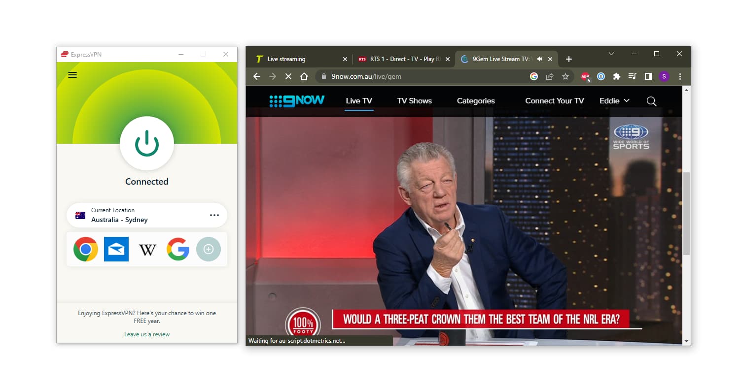Viewport: 741px width, 388px height.
Task: Open Categories in 9Now navigation
Action: coord(476,101)
